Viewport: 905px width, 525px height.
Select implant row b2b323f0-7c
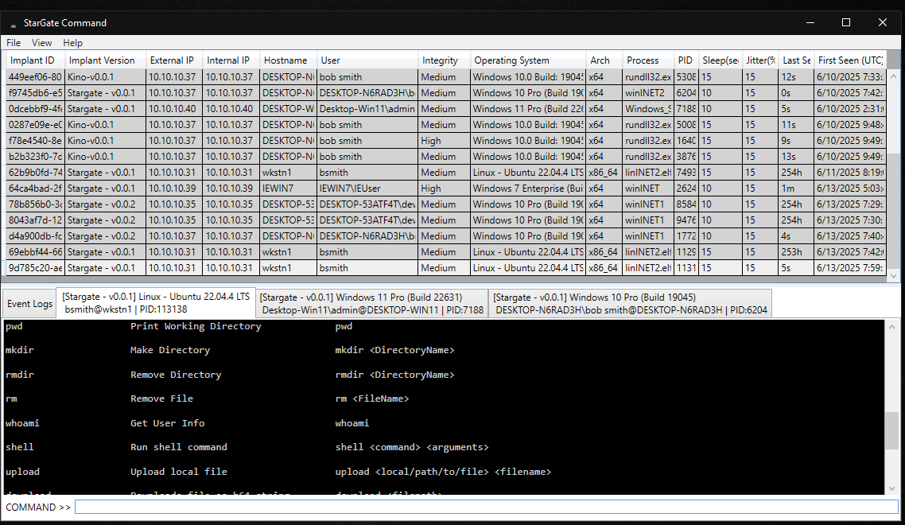point(445,157)
